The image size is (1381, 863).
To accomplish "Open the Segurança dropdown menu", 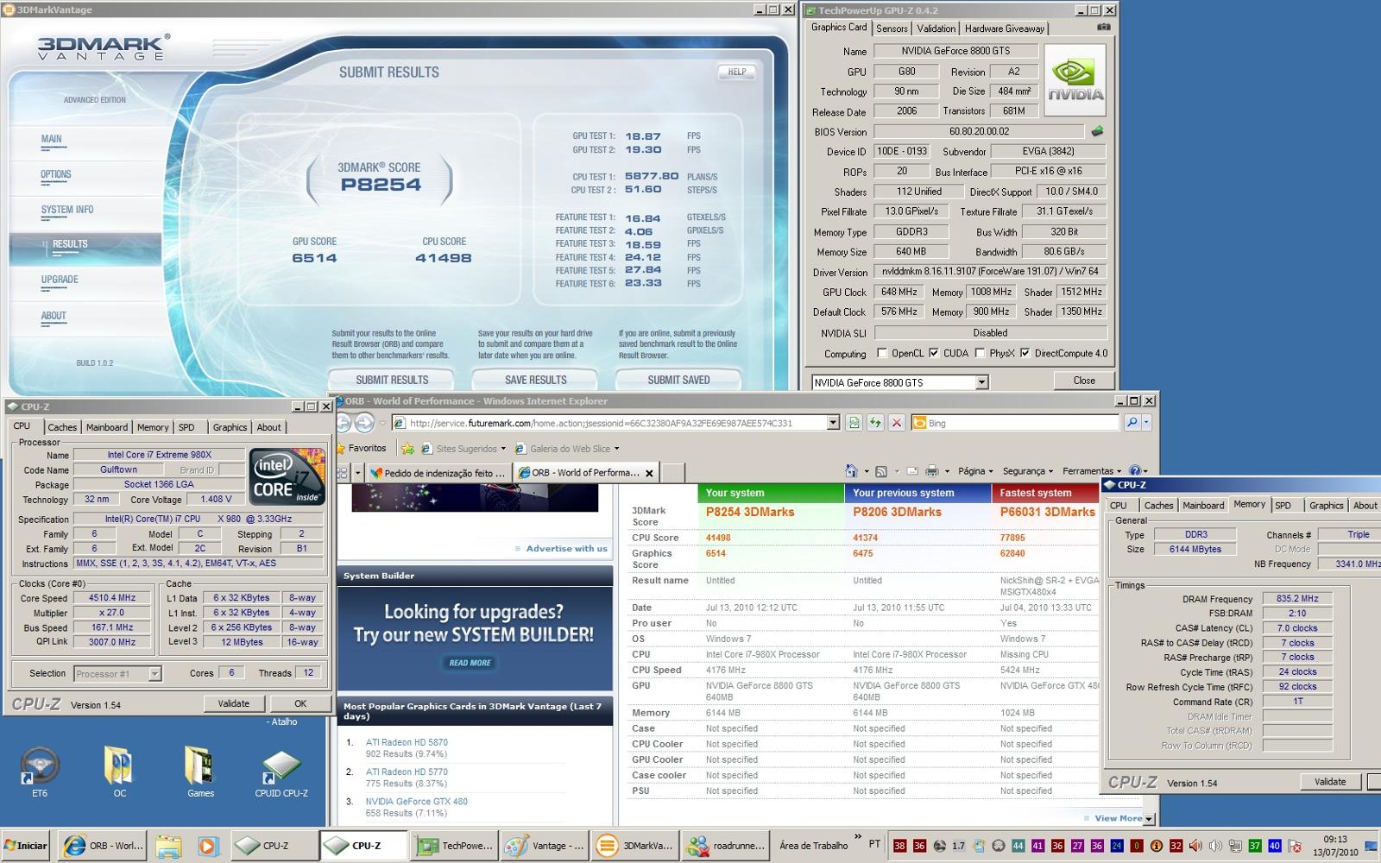I will (x=1027, y=471).
